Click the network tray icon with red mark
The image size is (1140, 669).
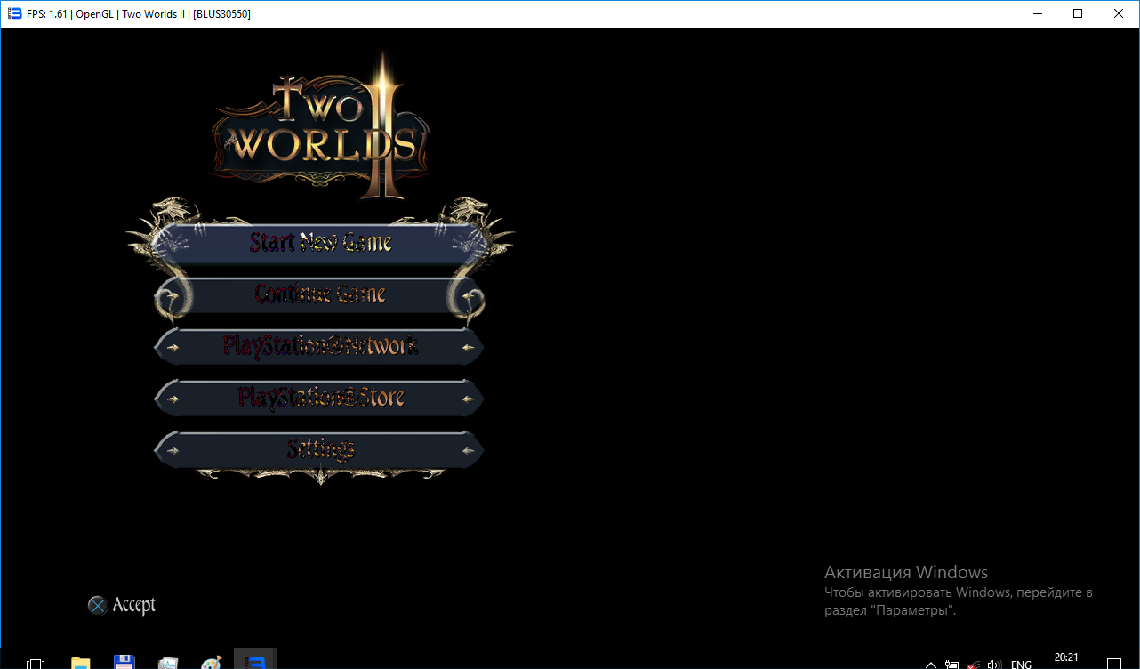(974, 665)
